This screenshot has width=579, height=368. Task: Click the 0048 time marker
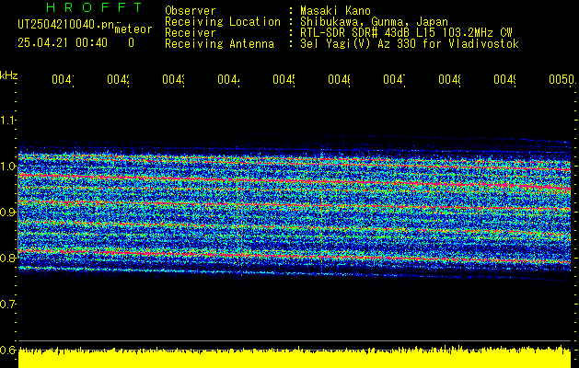tap(450, 79)
